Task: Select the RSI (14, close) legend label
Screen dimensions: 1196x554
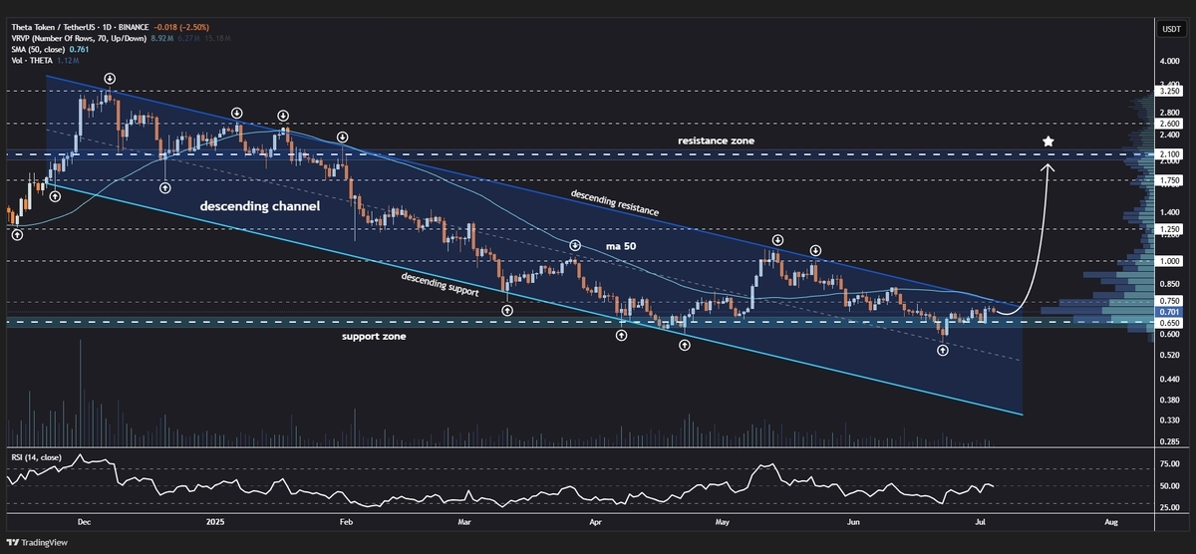Action: pos(35,457)
